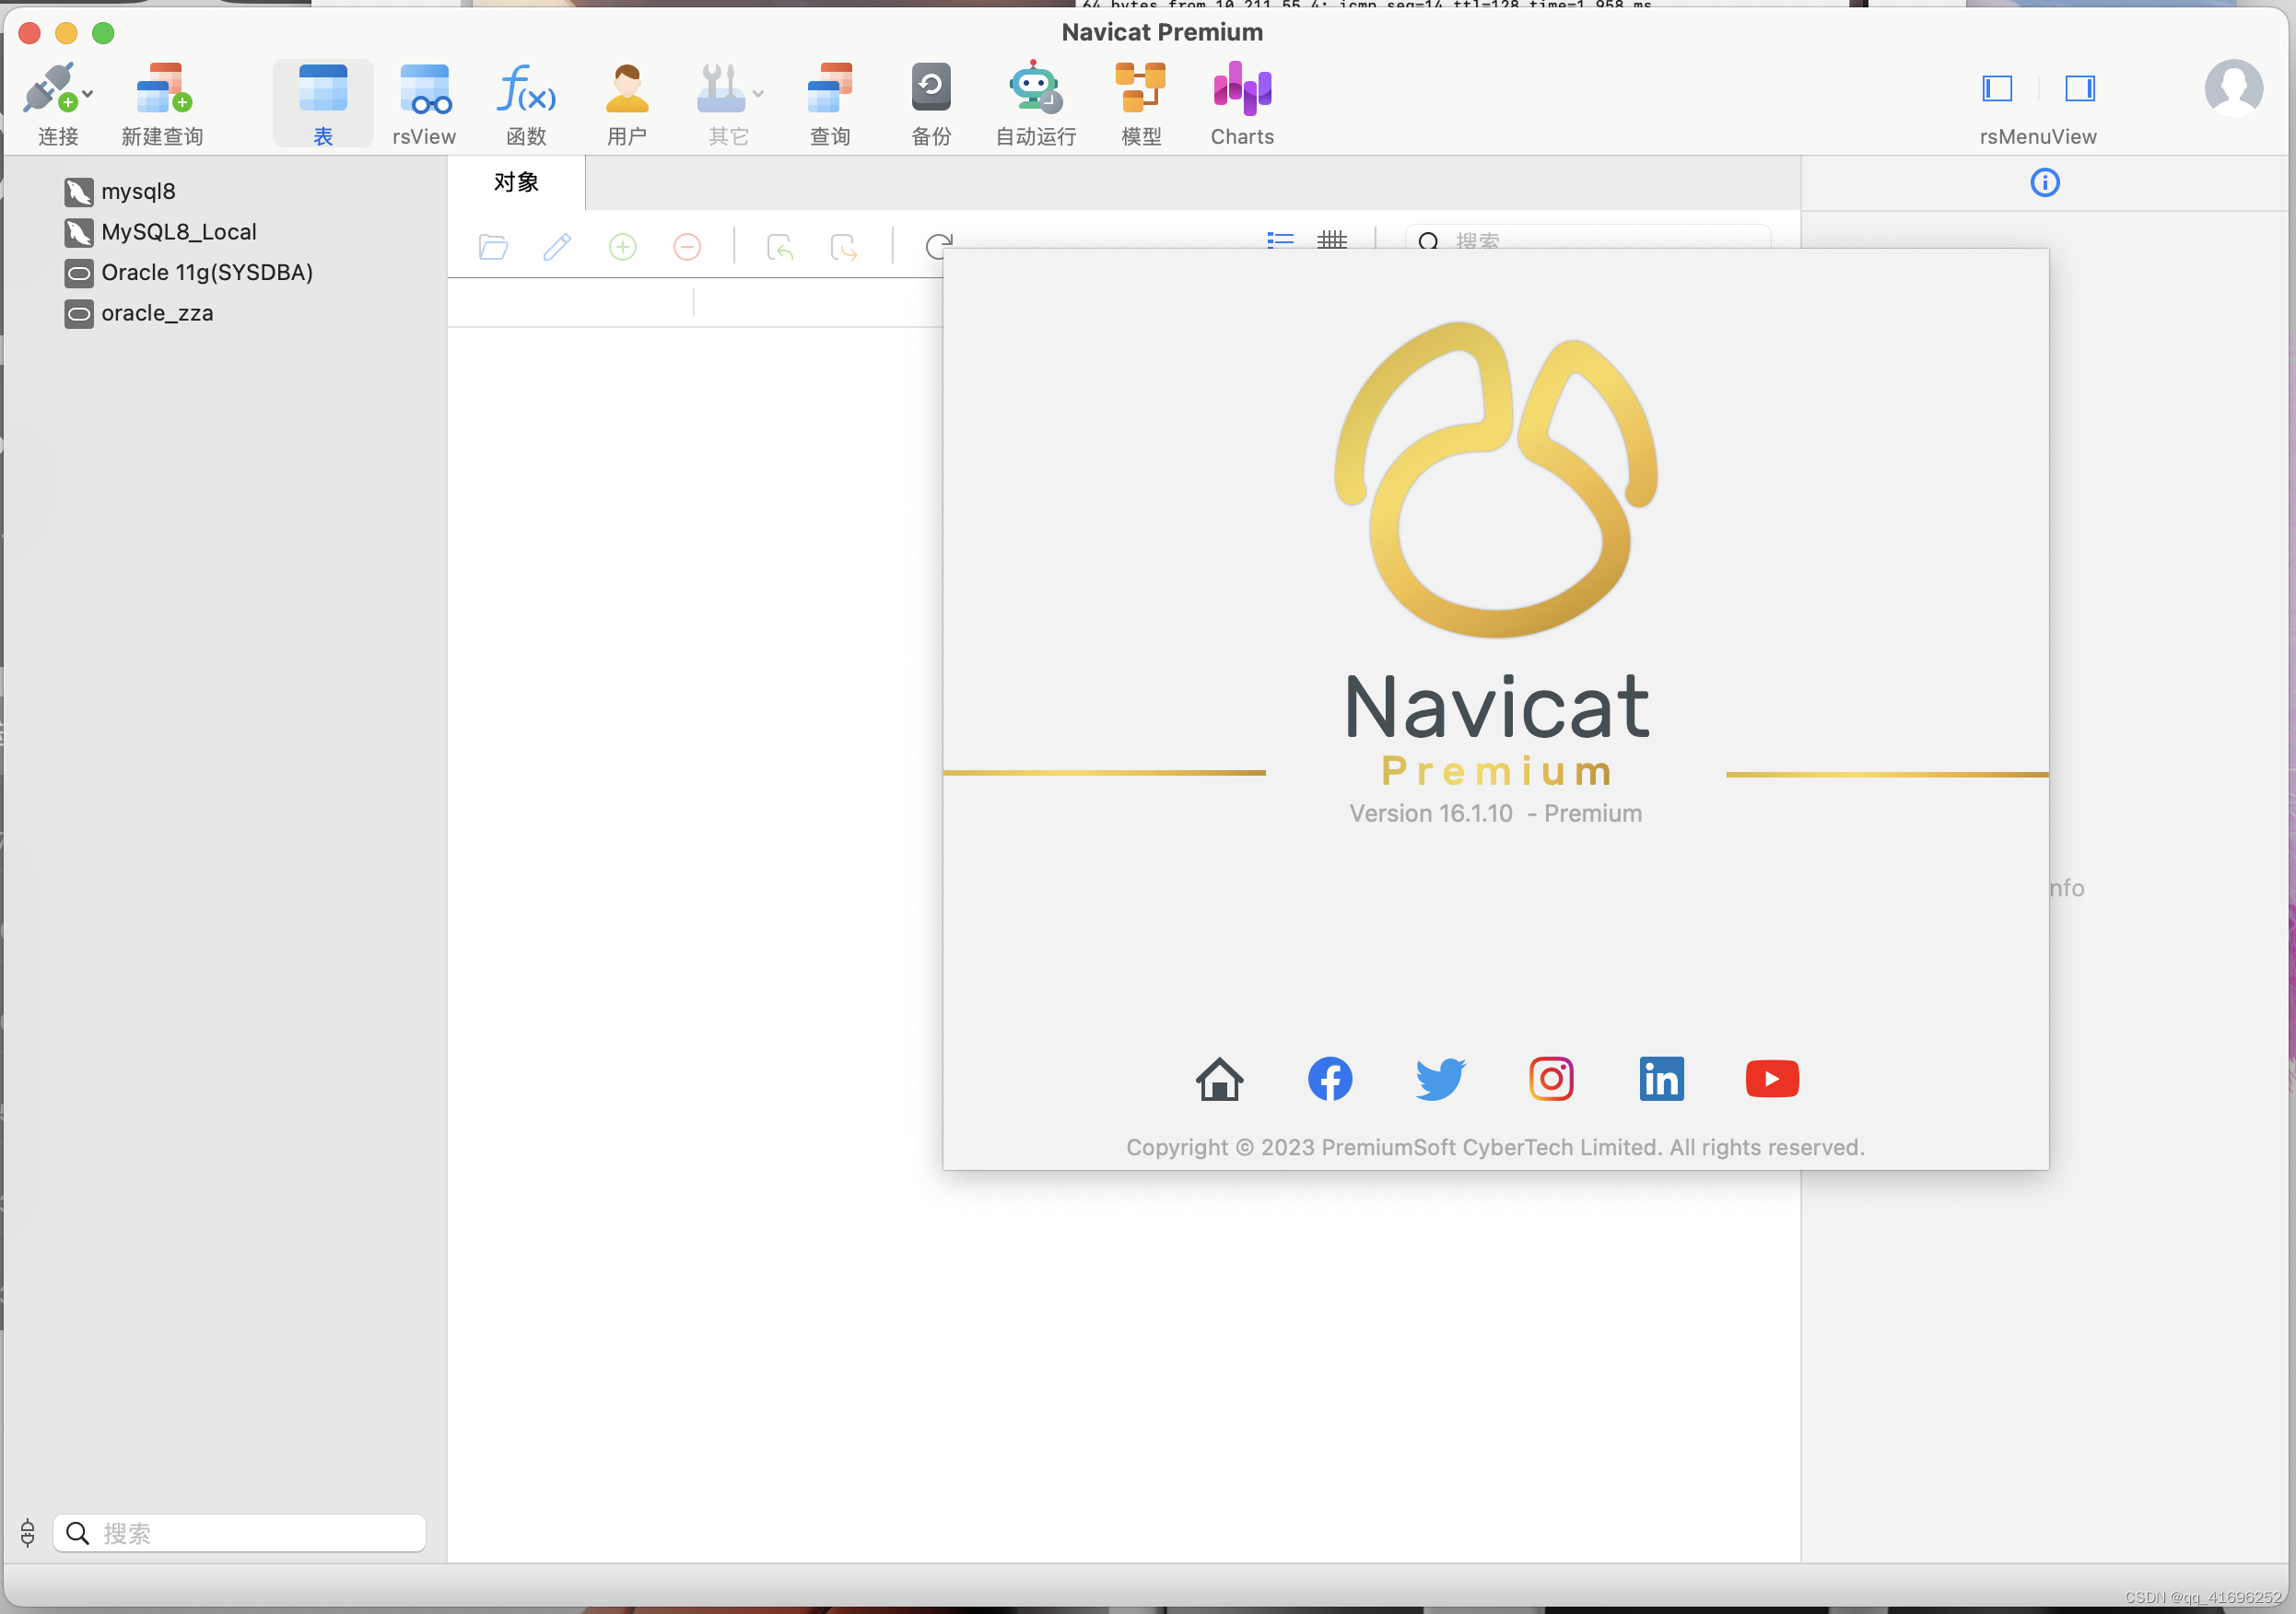Open the Charts toolbar item
The width and height of the screenshot is (2296, 1614).
pyautogui.click(x=1242, y=103)
